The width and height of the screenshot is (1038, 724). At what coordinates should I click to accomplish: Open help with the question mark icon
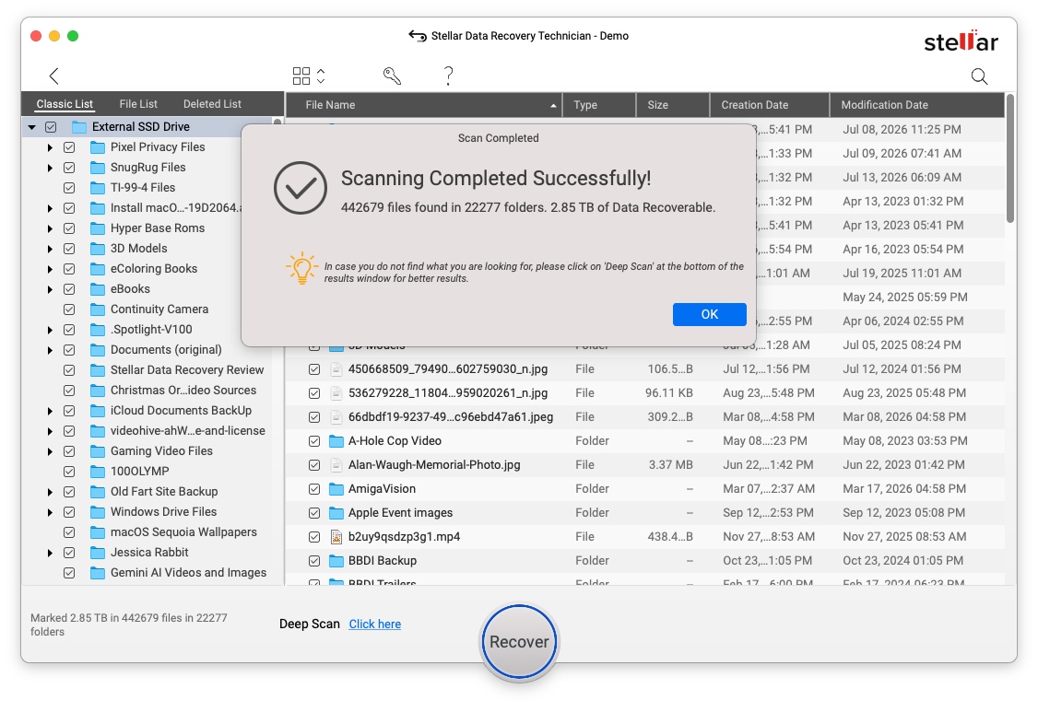[x=448, y=76]
